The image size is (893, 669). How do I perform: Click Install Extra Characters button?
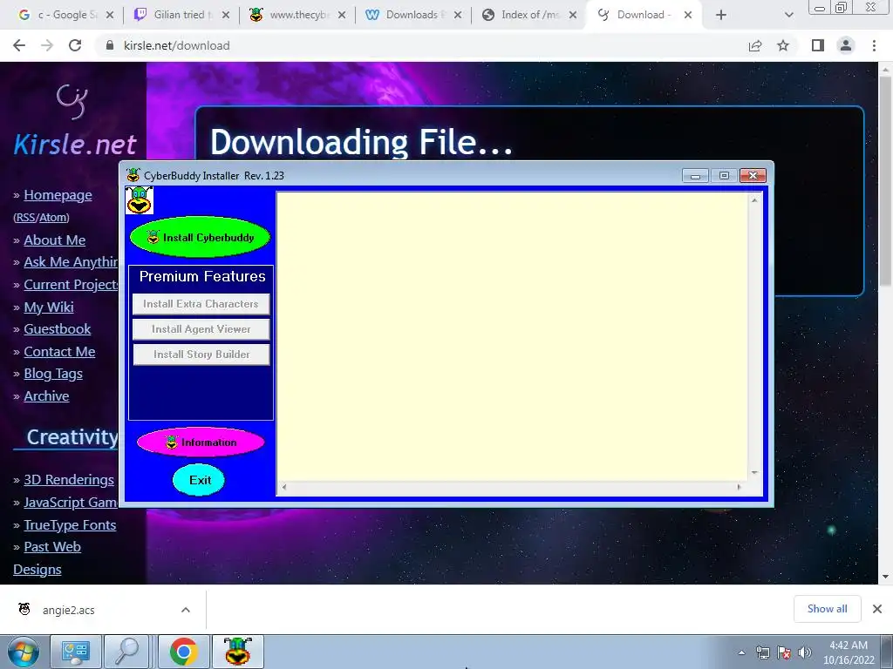coord(201,304)
